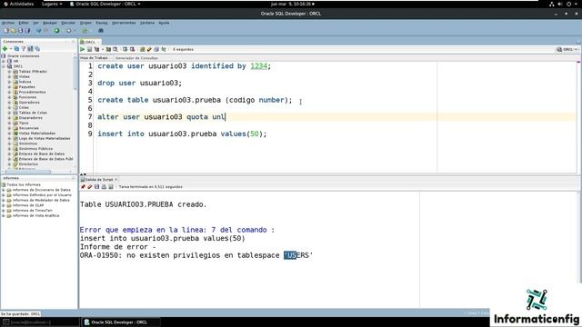Click the binoculars find icon in main toolbar

[101, 31]
